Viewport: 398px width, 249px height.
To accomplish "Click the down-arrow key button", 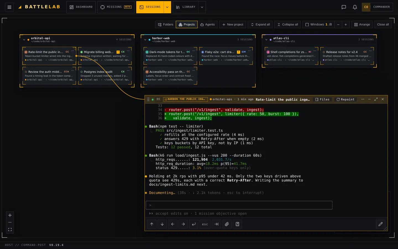I will pyautogui.click(x=162, y=224).
